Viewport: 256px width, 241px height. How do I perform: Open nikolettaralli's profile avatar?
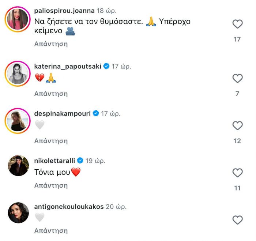click(18, 166)
